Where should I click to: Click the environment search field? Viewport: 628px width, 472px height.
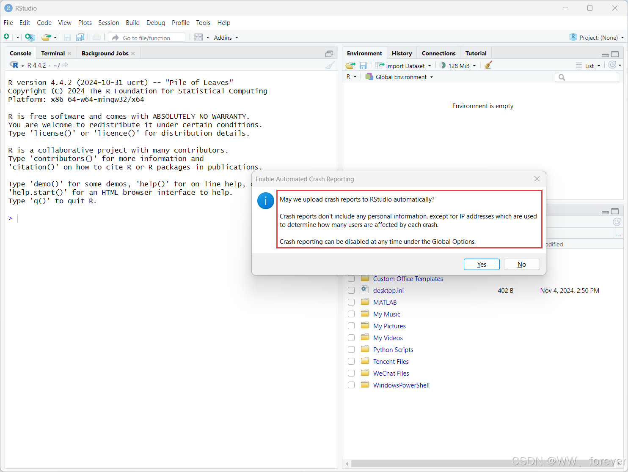click(x=587, y=77)
